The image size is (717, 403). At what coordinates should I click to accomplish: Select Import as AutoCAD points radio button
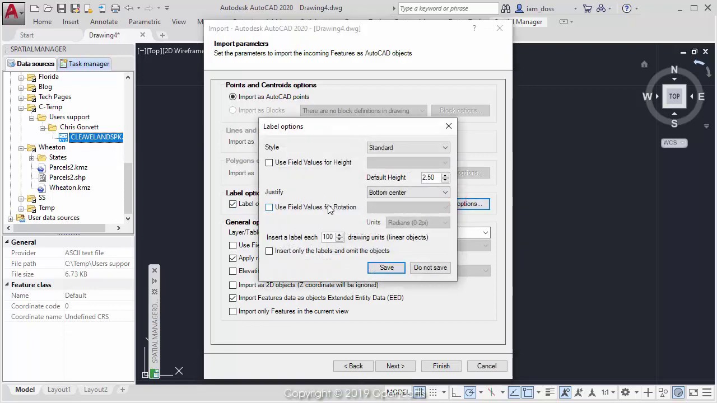pos(232,97)
